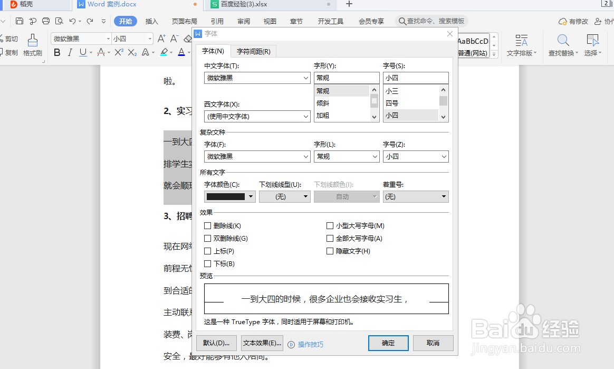Click the 剪切 cut tool

click(x=11, y=39)
